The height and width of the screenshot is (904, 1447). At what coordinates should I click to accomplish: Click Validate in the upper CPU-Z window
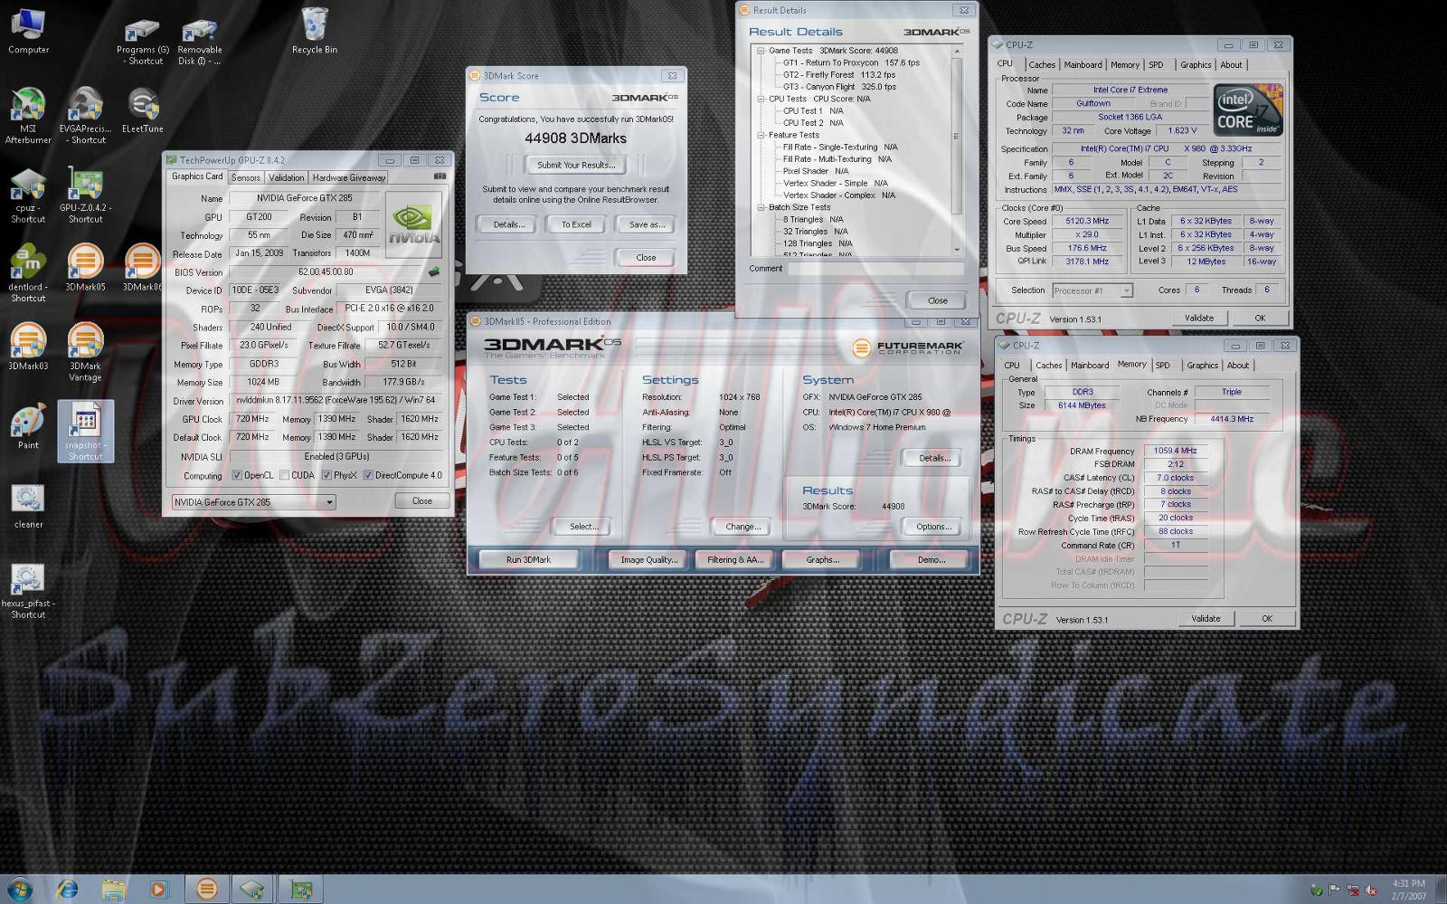pos(1199,319)
